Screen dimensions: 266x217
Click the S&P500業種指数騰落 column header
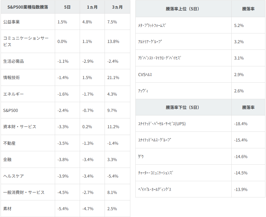28,7
